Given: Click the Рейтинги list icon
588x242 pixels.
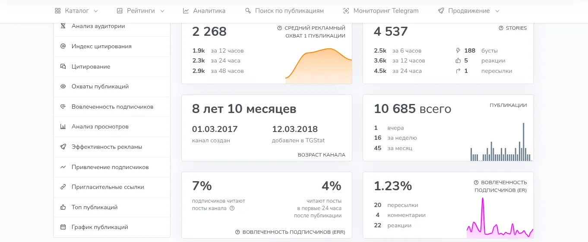Looking at the screenshot, I should click(x=120, y=11).
